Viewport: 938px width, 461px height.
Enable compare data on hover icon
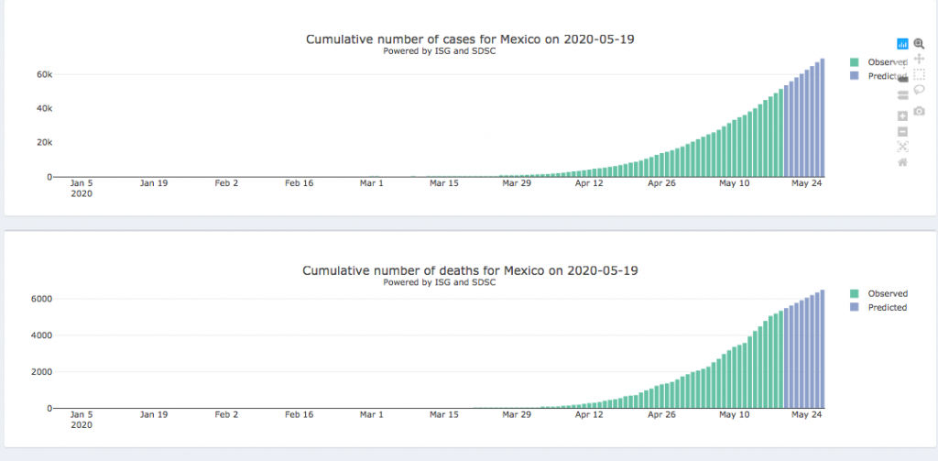(x=902, y=94)
